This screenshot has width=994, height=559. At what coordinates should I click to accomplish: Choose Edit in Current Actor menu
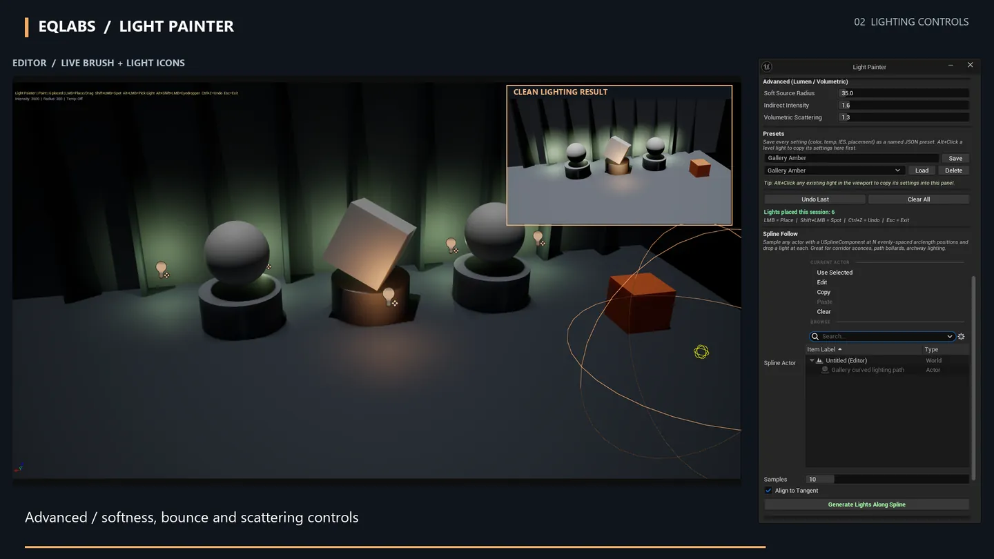click(822, 282)
